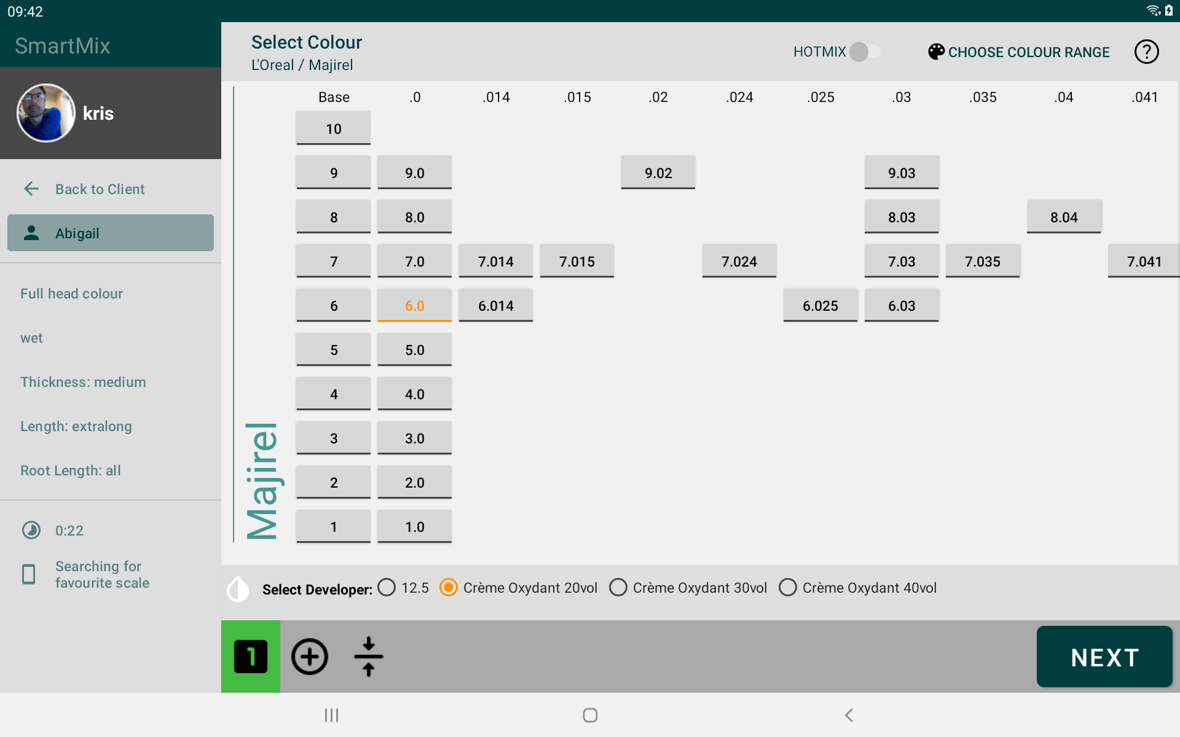Image resolution: width=1180 pixels, height=737 pixels.
Task: Choose colour 8.04
Action: point(1064,217)
